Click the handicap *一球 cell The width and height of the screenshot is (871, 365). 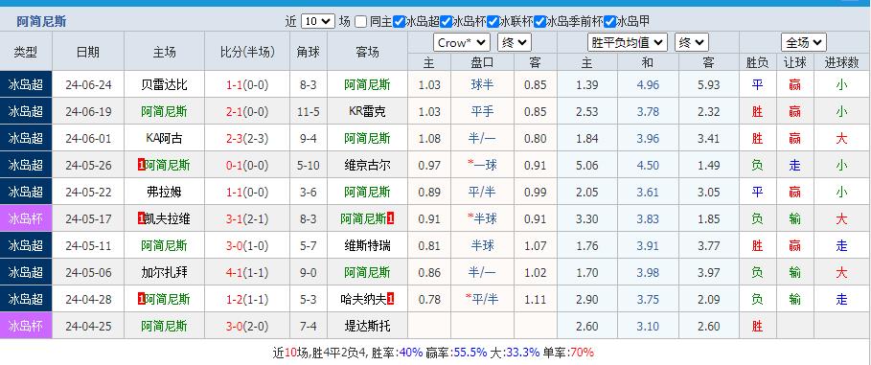482,165
